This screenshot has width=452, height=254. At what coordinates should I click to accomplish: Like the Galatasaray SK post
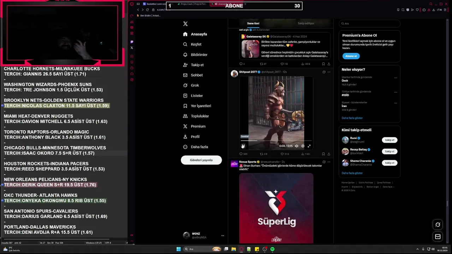click(284, 64)
